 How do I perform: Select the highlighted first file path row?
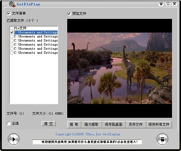(x=36, y=32)
